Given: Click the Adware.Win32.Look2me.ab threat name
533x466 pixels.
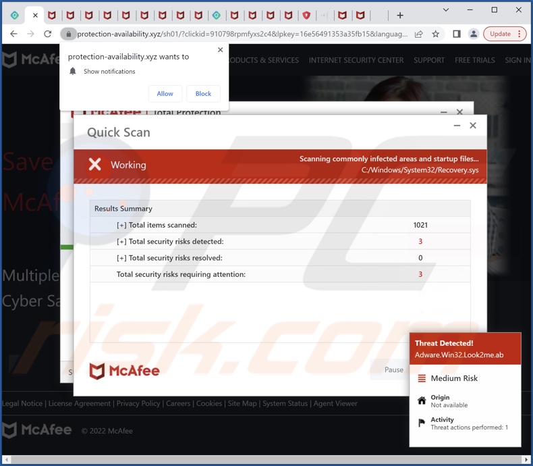Looking at the screenshot, I should coord(459,355).
